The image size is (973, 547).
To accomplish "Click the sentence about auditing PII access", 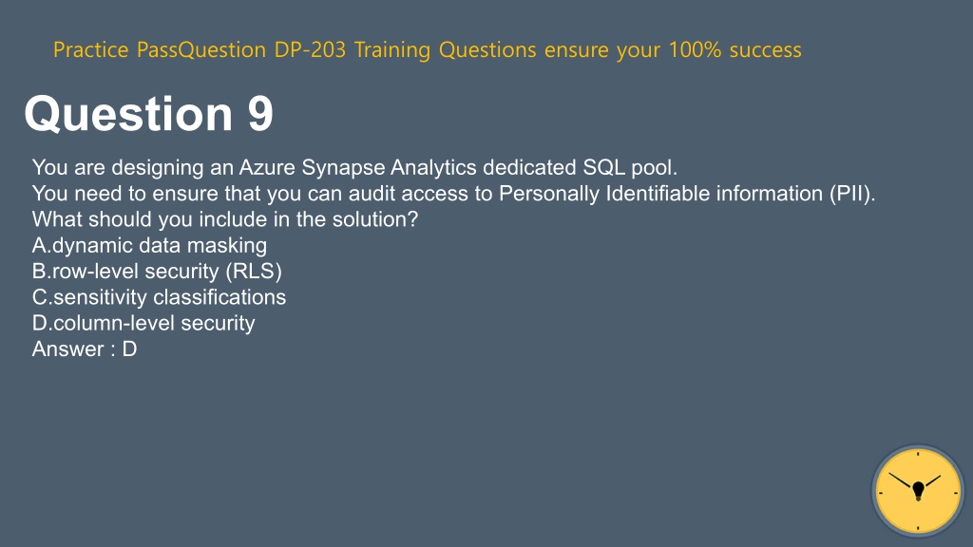I will 453,194.
